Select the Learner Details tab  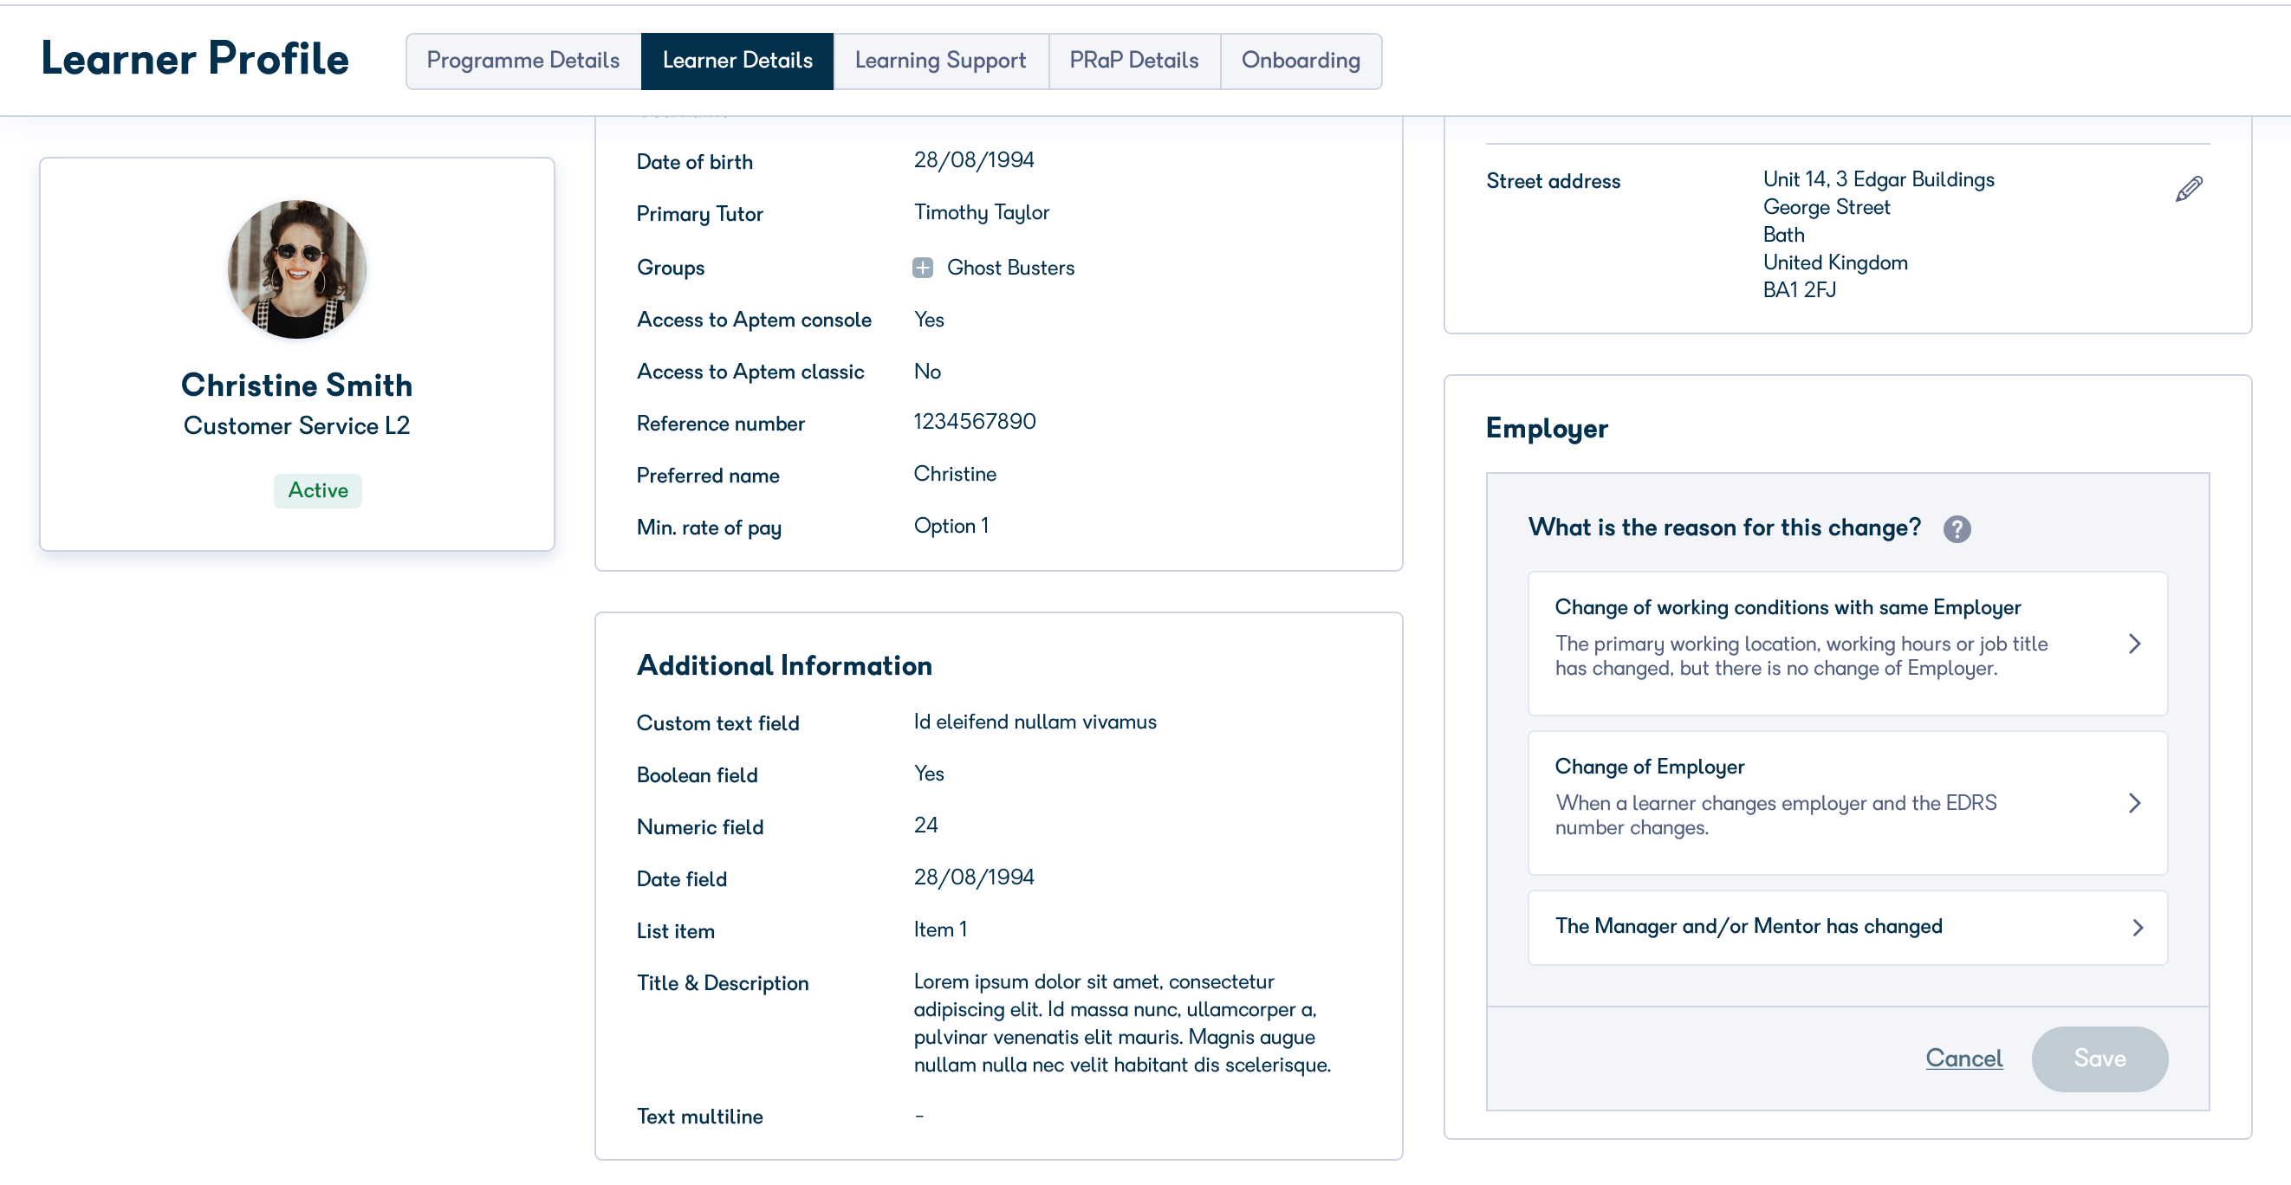click(737, 61)
